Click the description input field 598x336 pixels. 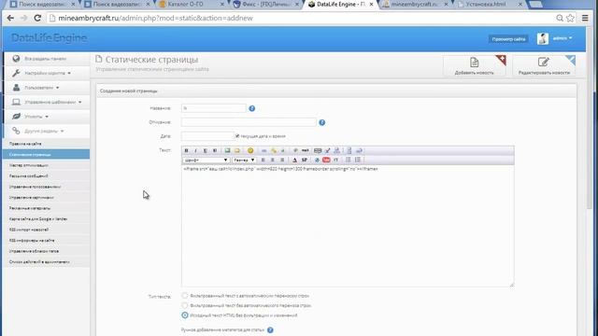[x=249, y=122]
